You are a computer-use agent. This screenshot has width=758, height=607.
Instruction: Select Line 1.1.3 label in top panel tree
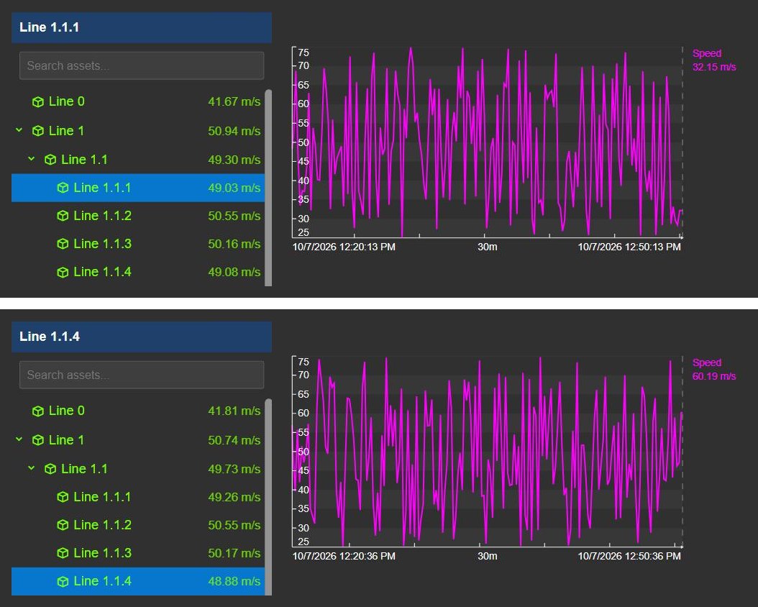coord(103,244)
